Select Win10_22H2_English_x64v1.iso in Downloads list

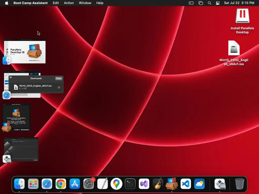pos(36,87)
